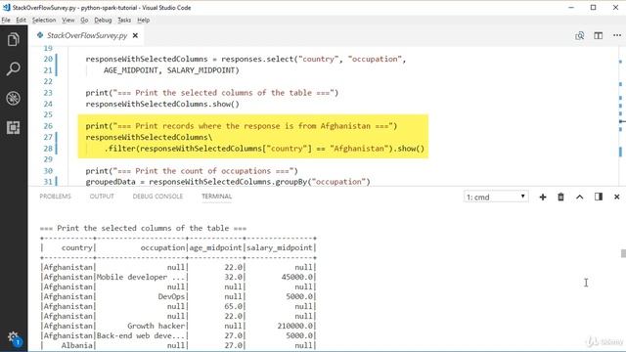
Task: Open the Manage gear icon
Action: (13, 337)
